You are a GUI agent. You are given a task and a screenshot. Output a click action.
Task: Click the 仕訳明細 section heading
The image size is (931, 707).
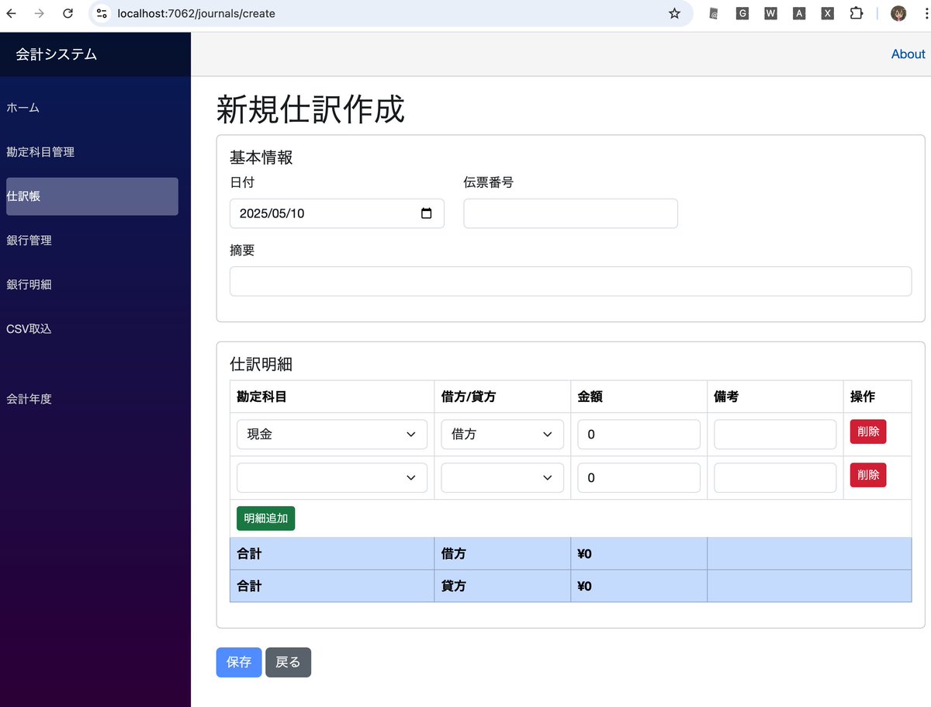click(x=261, y=364)
